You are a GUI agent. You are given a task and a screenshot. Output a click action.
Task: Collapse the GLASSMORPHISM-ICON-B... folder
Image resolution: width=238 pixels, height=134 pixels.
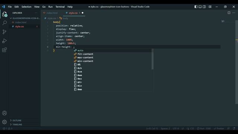pos(25,18)
